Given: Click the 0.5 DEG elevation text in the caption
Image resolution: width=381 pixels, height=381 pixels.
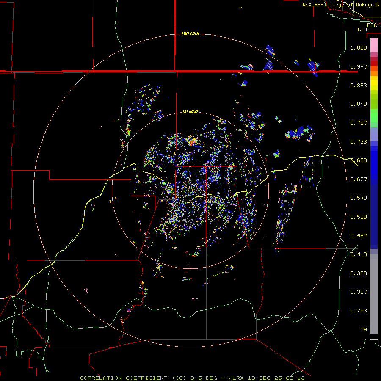Looking at the screenshot, I should click(x=204, y=378).
